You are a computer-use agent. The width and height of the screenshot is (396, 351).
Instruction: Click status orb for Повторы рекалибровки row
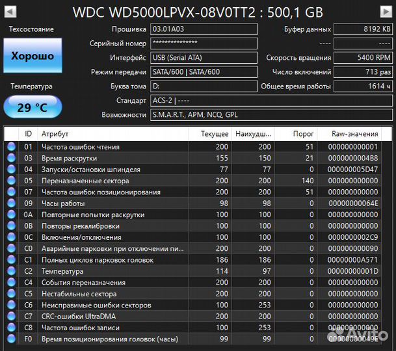[11, 226]
